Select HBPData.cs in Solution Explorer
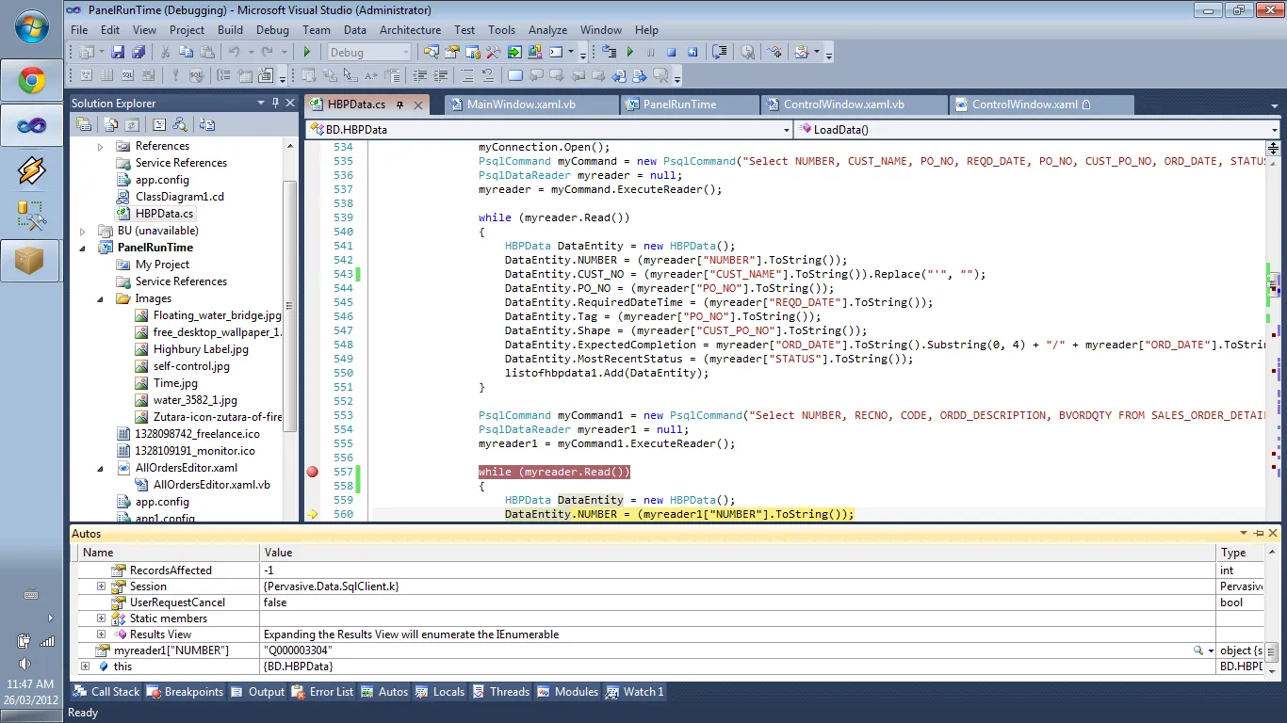The height and width of the screenshot is (723, 1287). (x=164, y=214)
